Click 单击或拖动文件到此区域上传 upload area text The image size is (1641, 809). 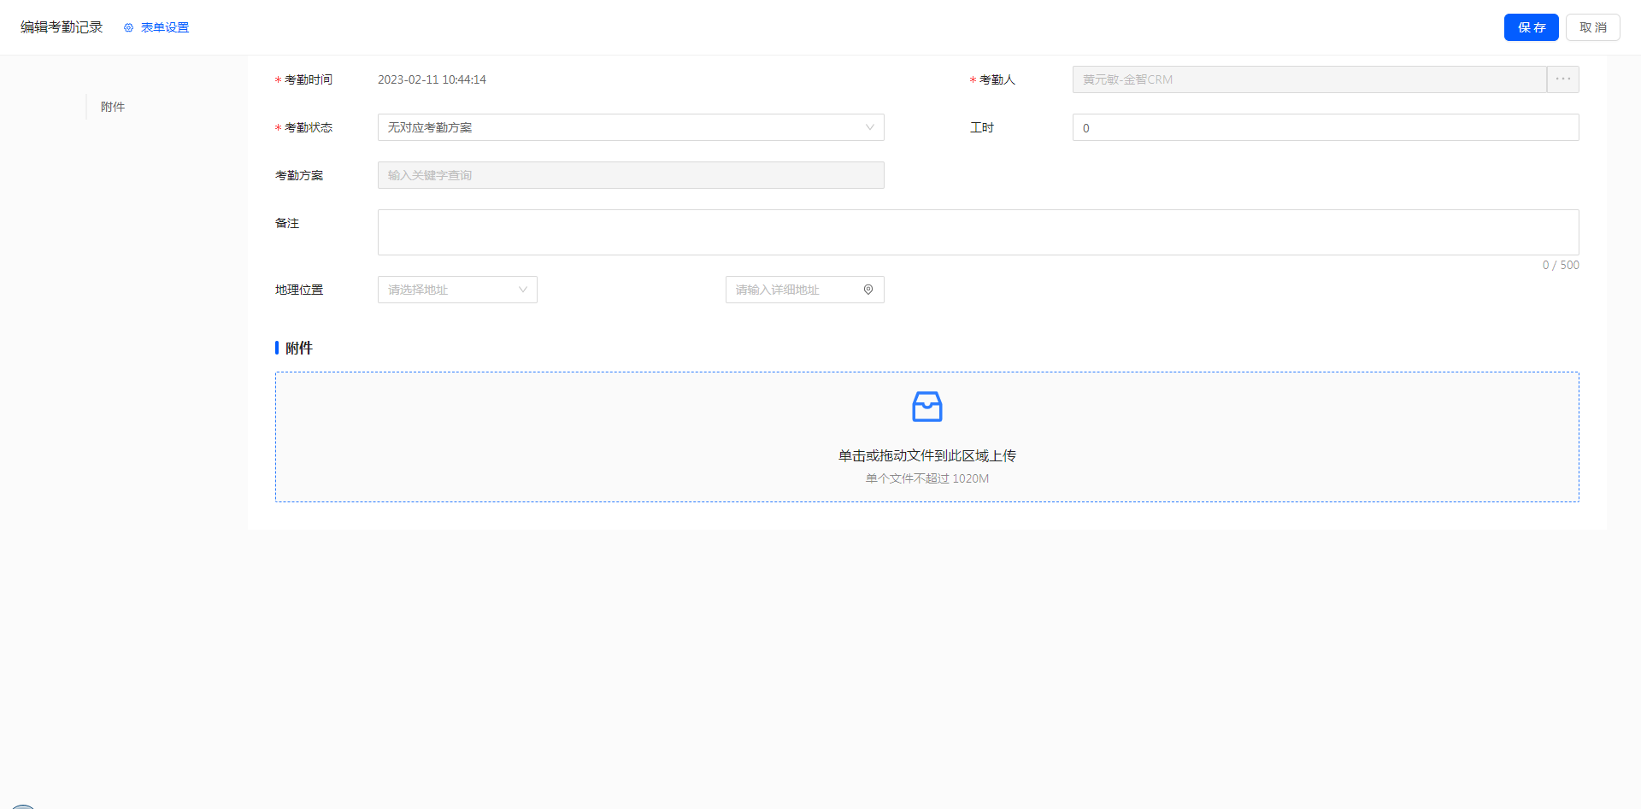[x=927, y=455]
